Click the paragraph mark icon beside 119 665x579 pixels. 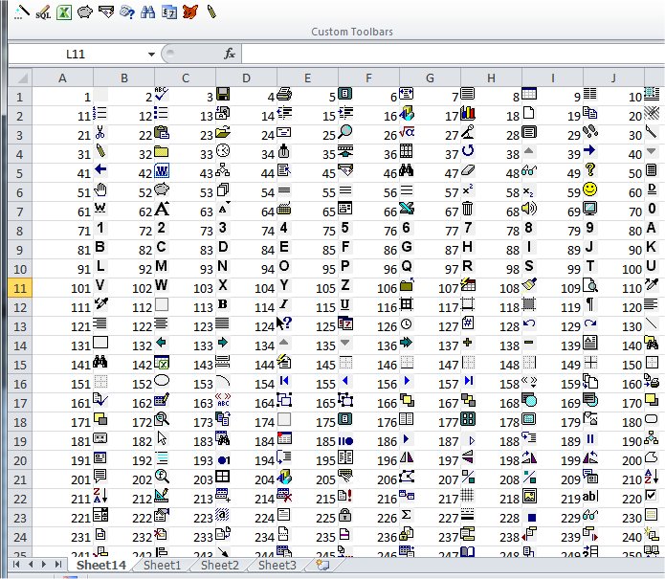tap(590, 304)
